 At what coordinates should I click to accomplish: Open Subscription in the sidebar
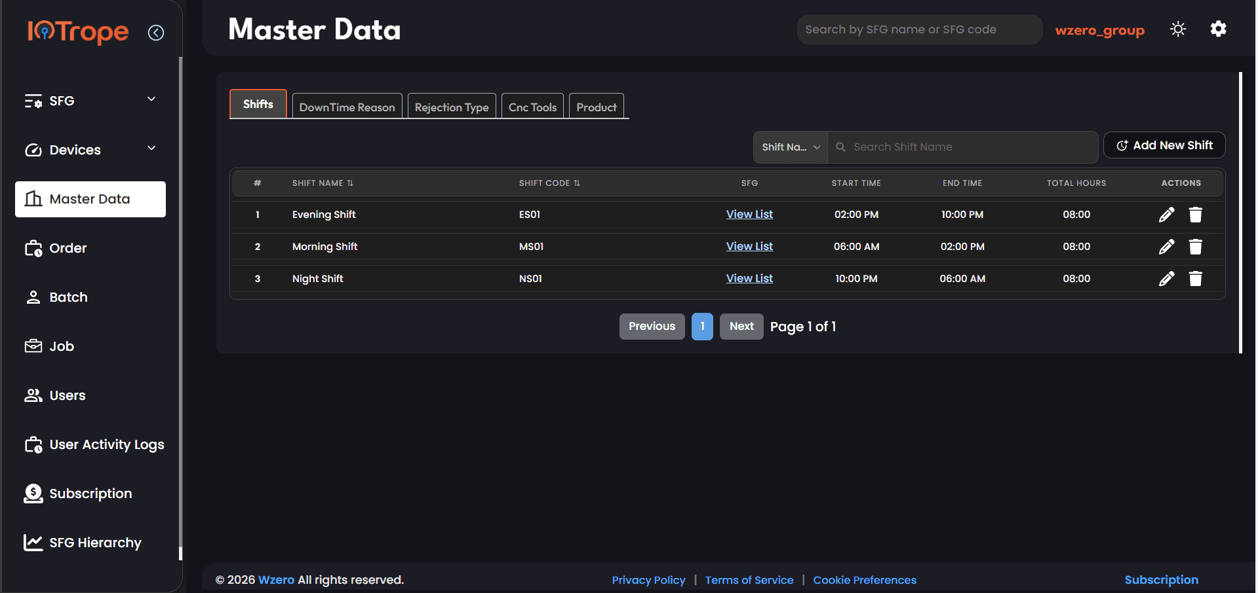90,494
